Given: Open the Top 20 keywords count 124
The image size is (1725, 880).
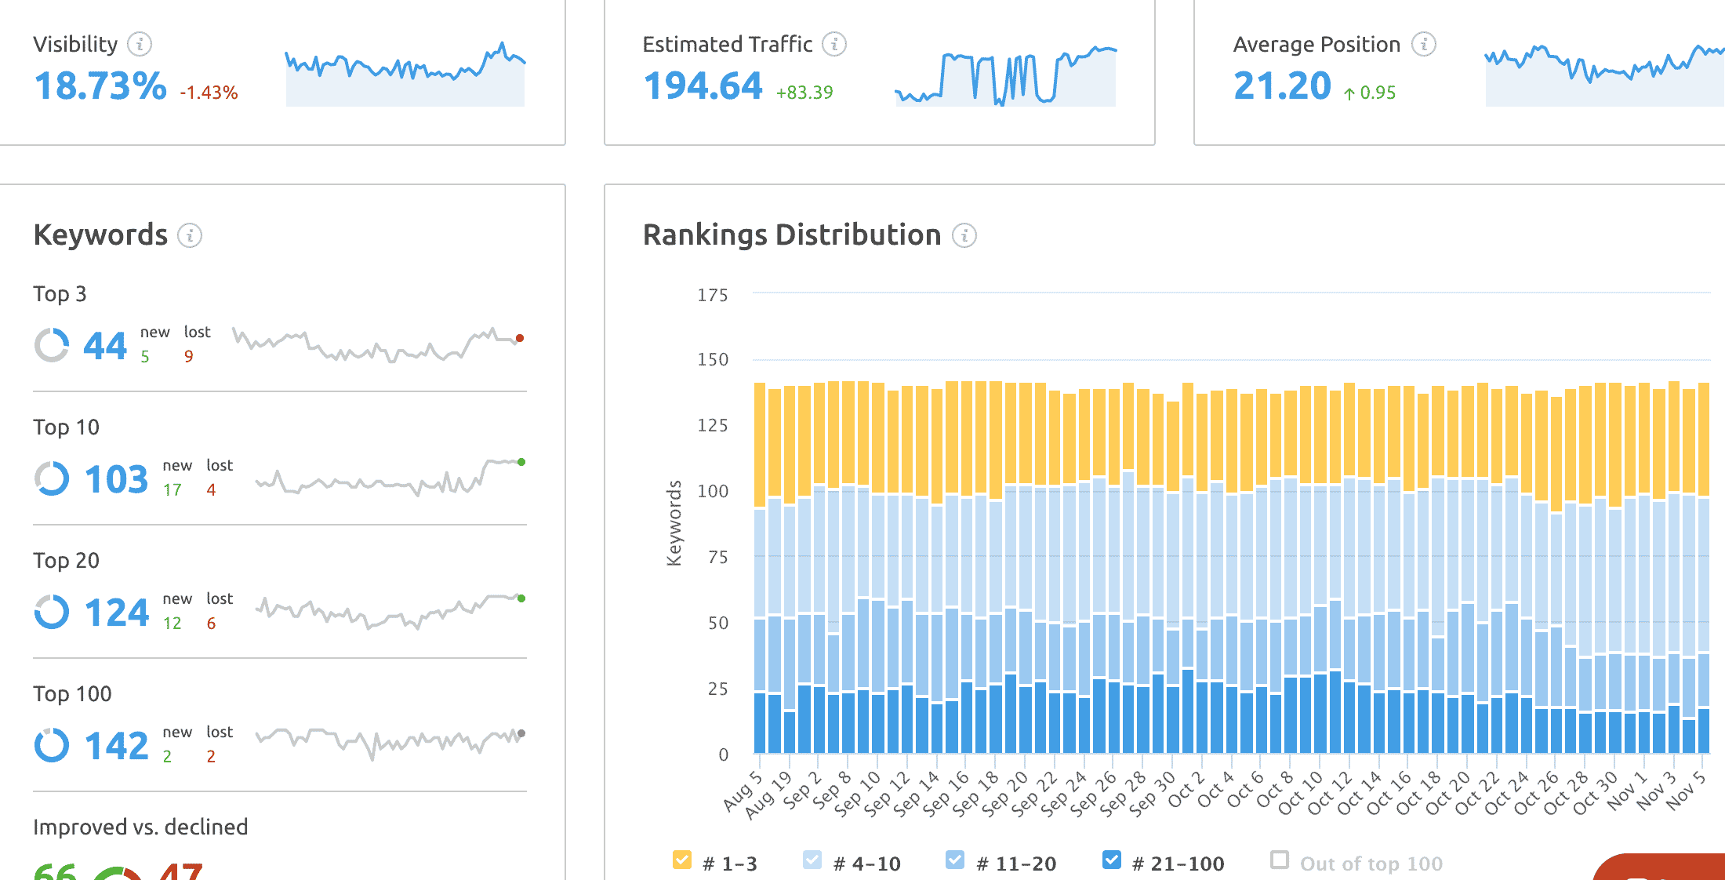Looking at the screenshot, I should [x=116, y=613].
